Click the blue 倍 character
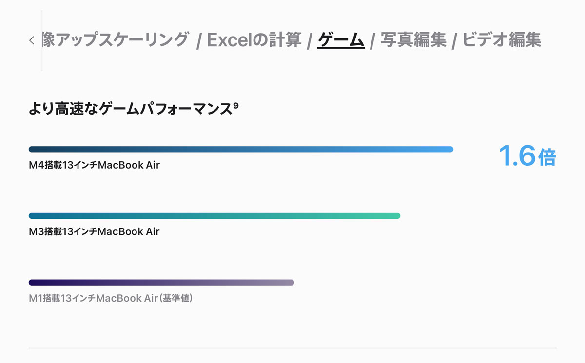The height and width of the screenshot is (363, 585). (547, 158)
